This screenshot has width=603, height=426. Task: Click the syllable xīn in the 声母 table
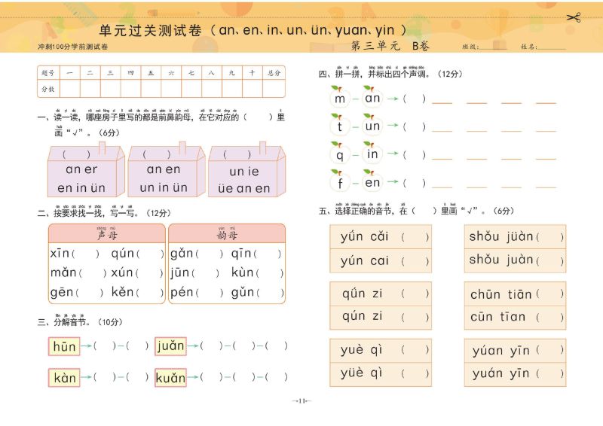pos(60,253)
